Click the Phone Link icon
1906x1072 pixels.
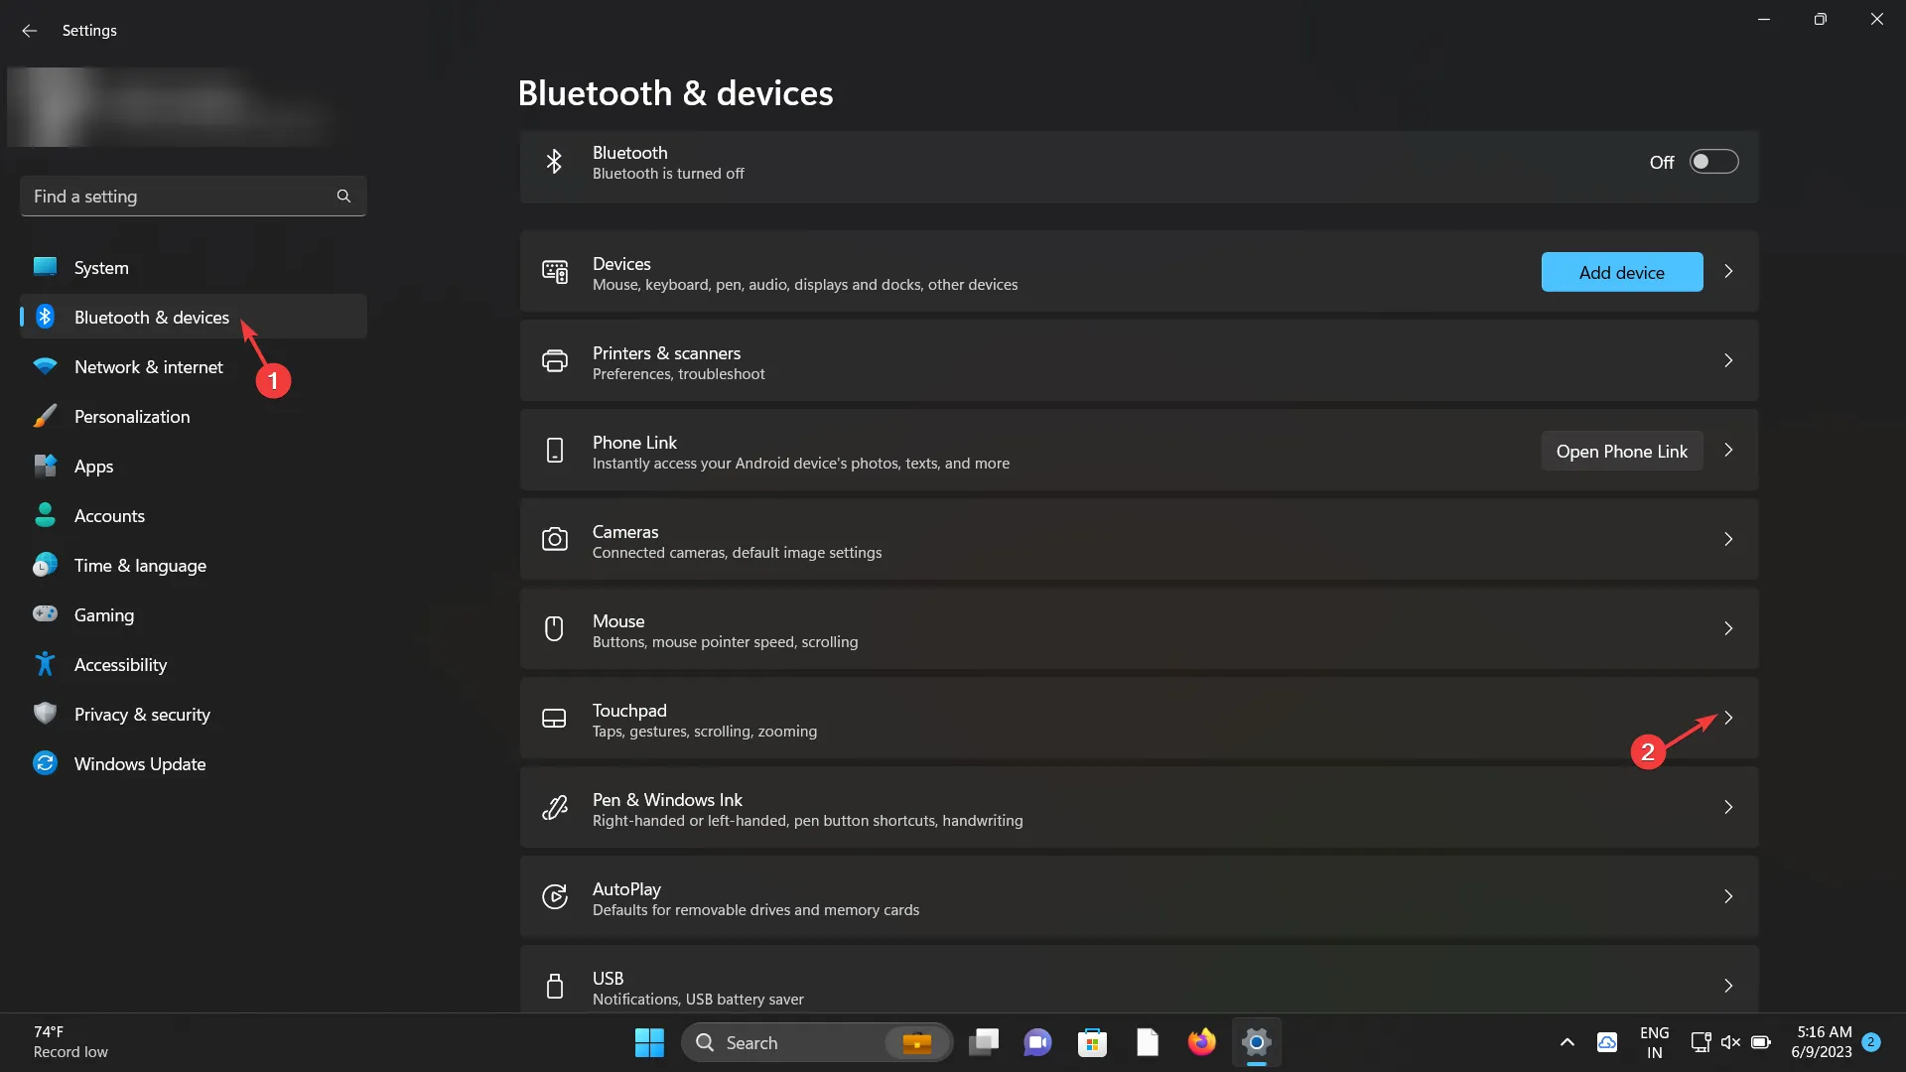555,451
